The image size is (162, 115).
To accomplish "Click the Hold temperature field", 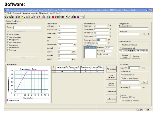I will coord(101,36).
